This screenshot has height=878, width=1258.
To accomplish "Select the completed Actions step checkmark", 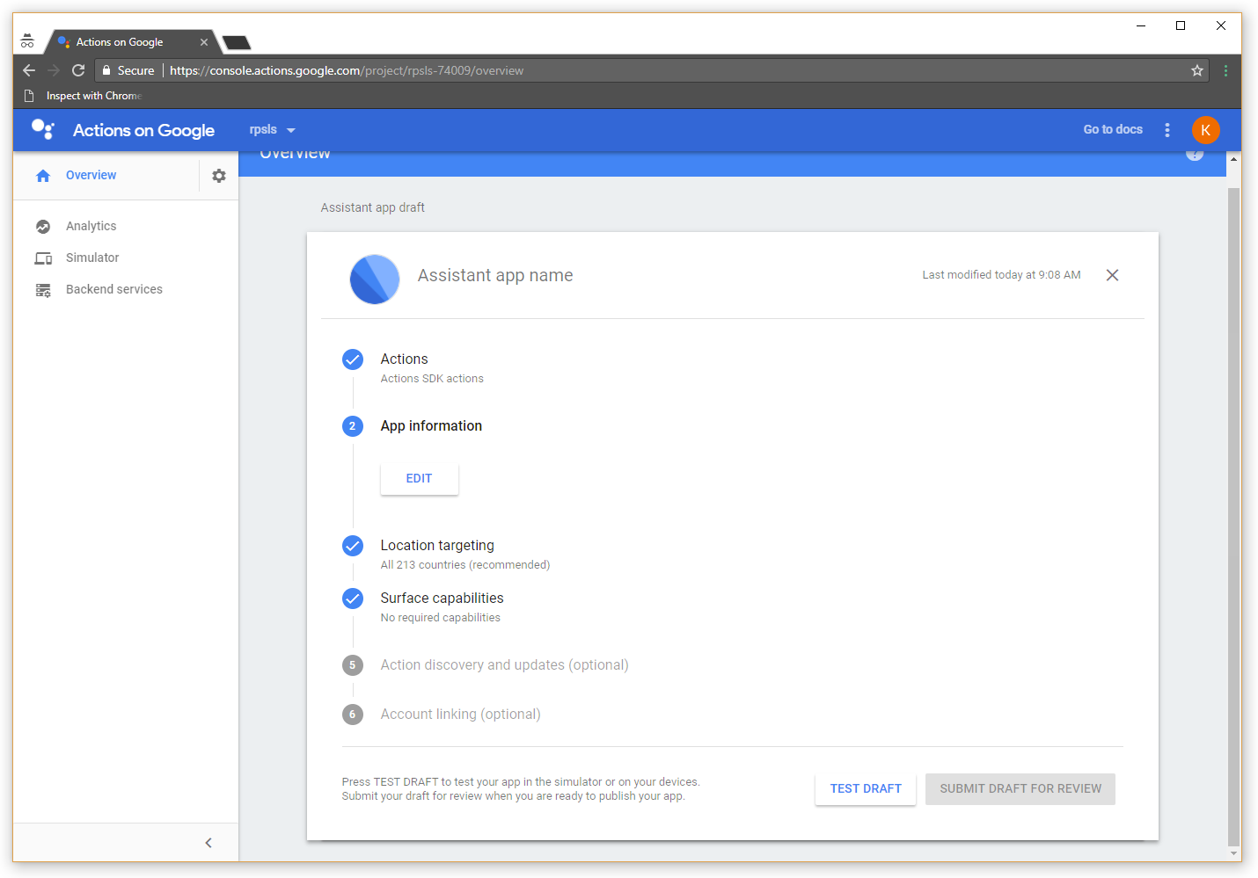I will 353,359.
